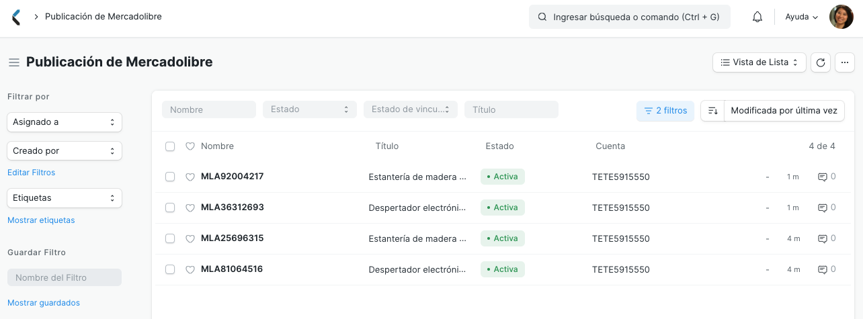863x319 pixels.
Task: Click Activa status of MLA81064516
Action: click(503, 269)
